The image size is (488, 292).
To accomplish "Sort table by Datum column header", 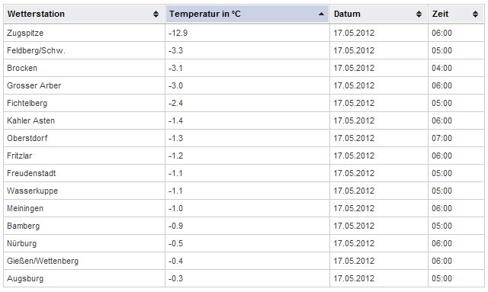I will [x=379, y=14].
